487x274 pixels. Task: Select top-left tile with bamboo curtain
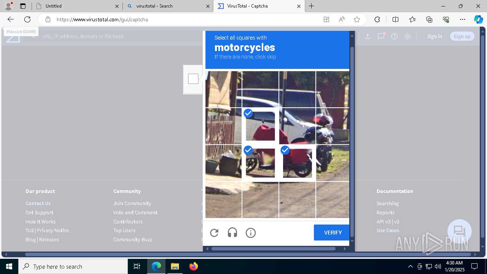click(x=224, y=89)
